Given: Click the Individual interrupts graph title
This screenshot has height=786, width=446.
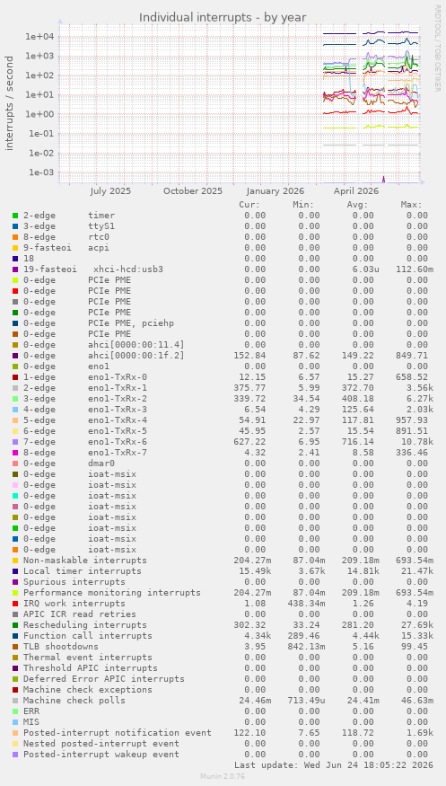Looking at the screenshot, I should click(x=223, y=18).
